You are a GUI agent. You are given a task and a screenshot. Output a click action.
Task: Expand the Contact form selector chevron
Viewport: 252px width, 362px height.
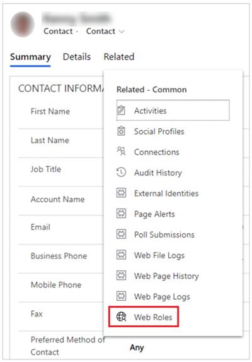pos(122,32)
